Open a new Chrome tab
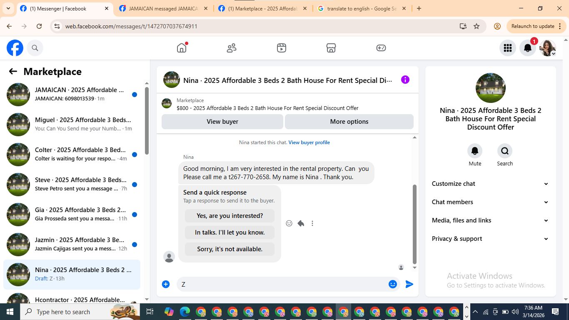Image resolution: width=569 pixels, height=320 pixels. click(419, 8)
